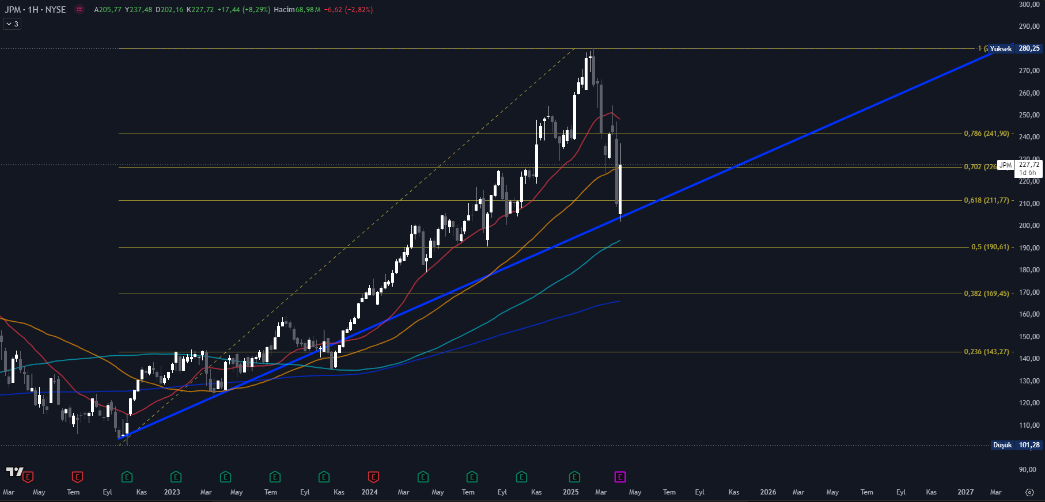This screenshot has width=1045, height=502.
Task: Click the +17,44 (+8,29%) change value
Action: (244, 10)
